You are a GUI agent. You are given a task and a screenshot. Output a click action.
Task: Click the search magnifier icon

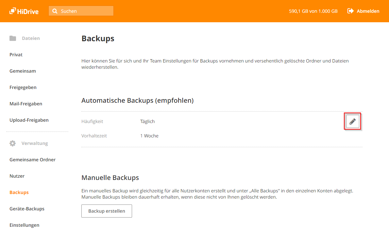(x=55, y=11)
